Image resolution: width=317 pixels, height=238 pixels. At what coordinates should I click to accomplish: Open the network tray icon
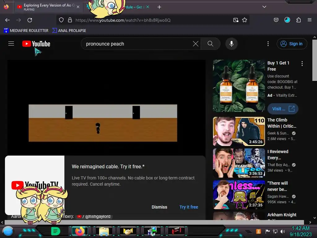[x=275, y=231]
